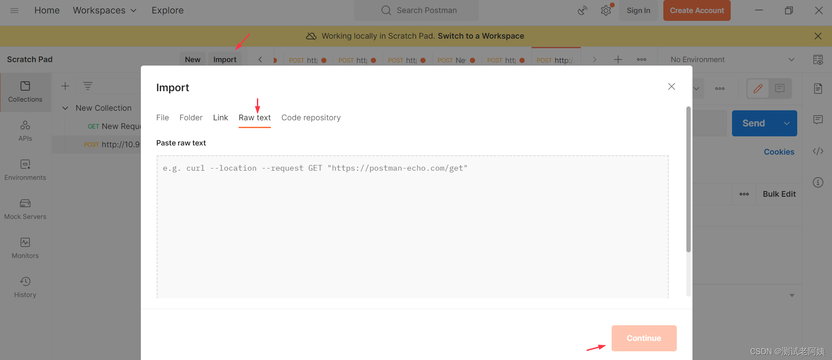Open the hamburger menu icon
This screenshot has height=360, width=832.
point(14,10)
